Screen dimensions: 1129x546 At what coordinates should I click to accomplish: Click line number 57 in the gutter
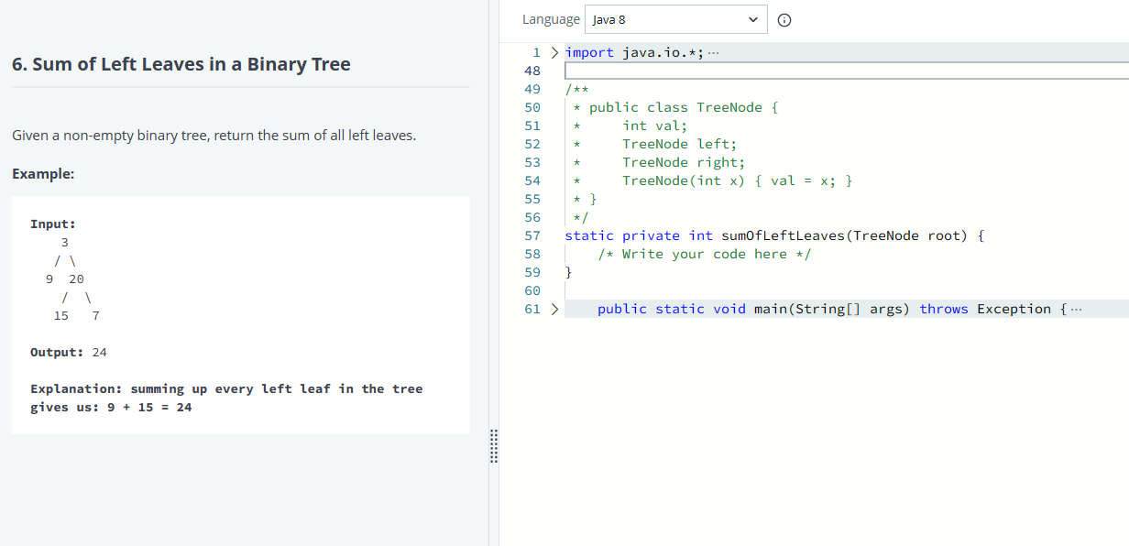pos(532,235)
